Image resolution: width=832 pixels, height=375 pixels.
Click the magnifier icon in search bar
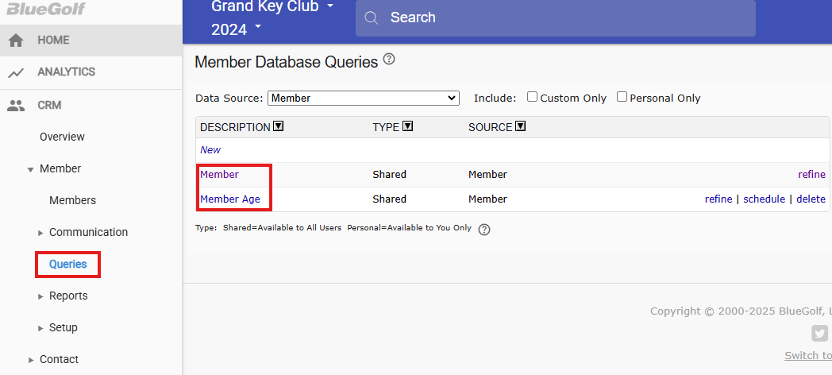tap(372, 17)
